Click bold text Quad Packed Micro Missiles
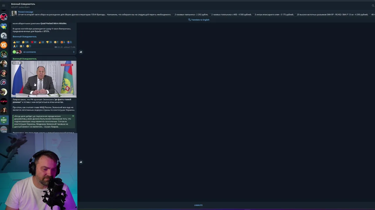 (x=53, y=23)
